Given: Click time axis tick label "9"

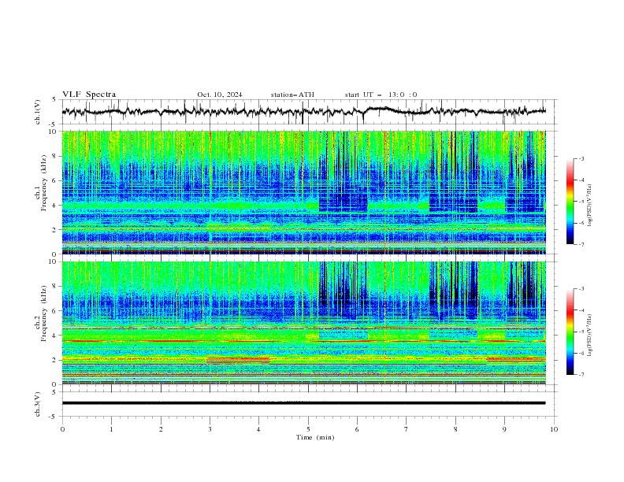Looking at the screenshot, I should tap(504, 429).
